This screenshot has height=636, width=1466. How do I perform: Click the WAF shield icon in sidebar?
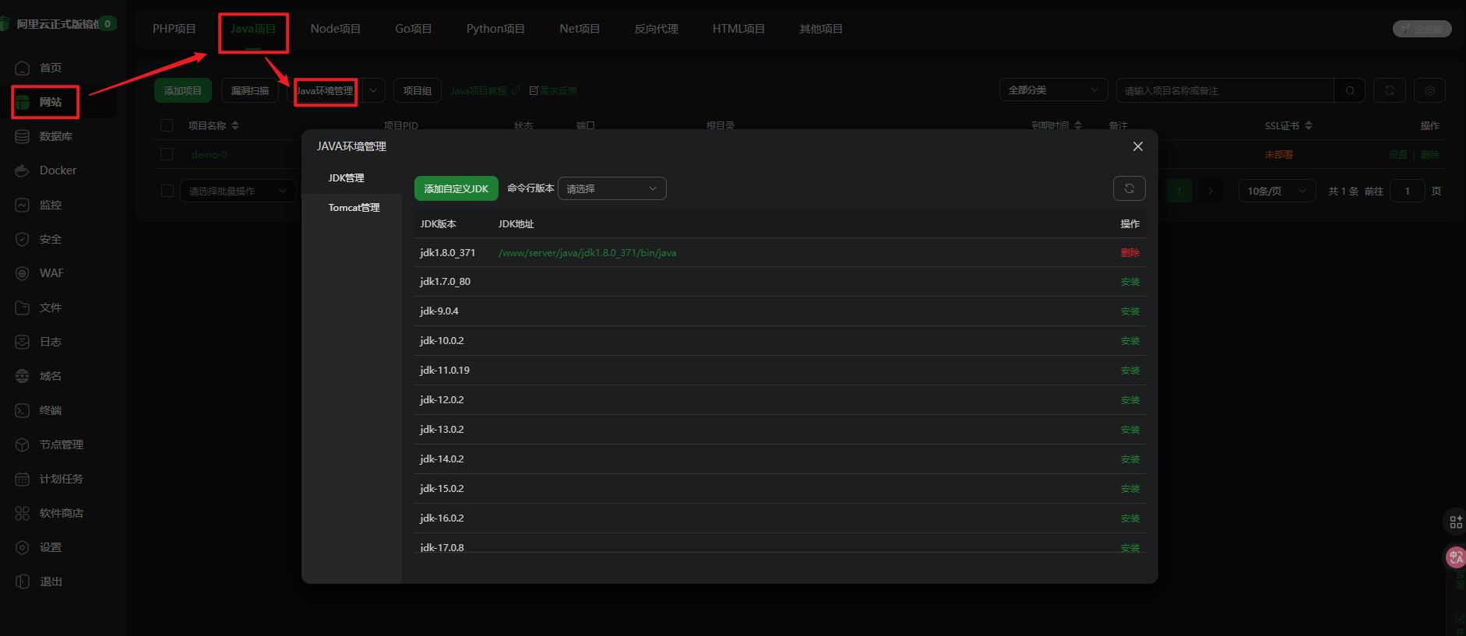[x=23, y=273]
